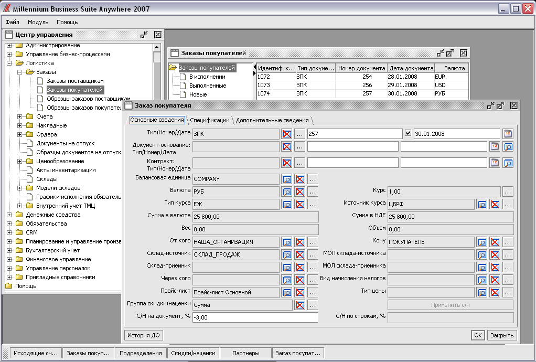Switch to Партнеры taskbar window
The height and width of the screenshot is (362, 536).
[x=246, y=353]
